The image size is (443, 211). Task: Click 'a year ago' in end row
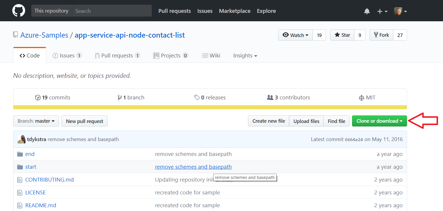(389, 154)
